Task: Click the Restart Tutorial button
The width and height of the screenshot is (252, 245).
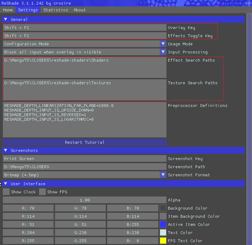Action: pos(84,142)
